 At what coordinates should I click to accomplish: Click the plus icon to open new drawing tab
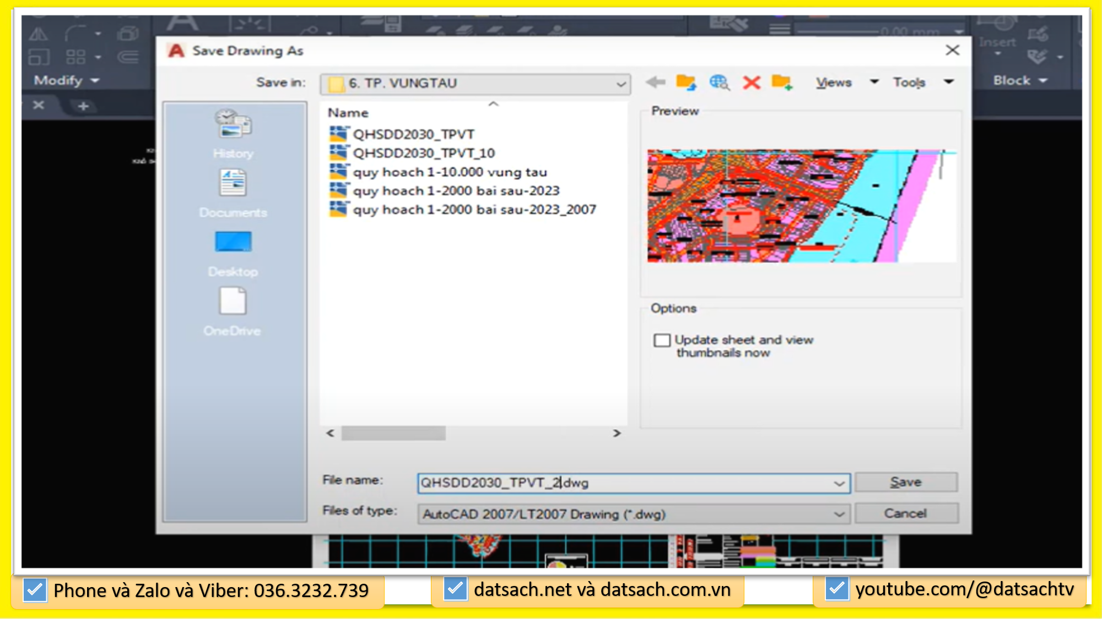(x=83, y=106)
